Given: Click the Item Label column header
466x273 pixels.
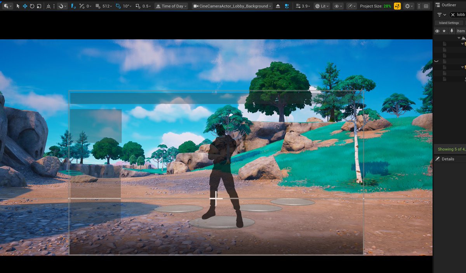Looking at the screenshot, I should coord(461,31).
